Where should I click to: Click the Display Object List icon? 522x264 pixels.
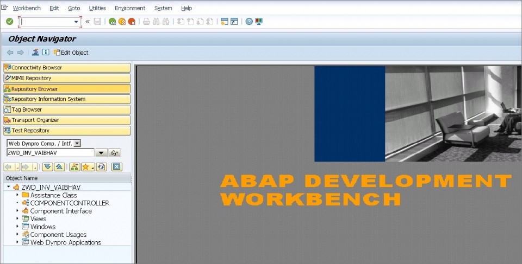coord(36,52)
